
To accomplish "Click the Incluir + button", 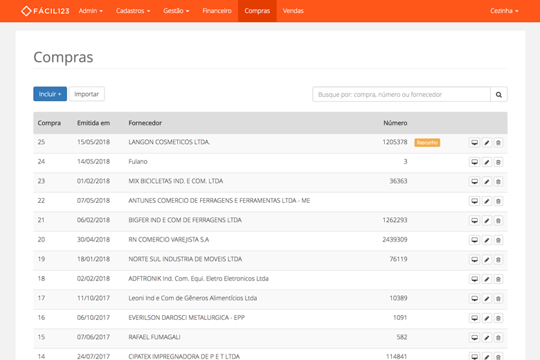I will [50, 94].
